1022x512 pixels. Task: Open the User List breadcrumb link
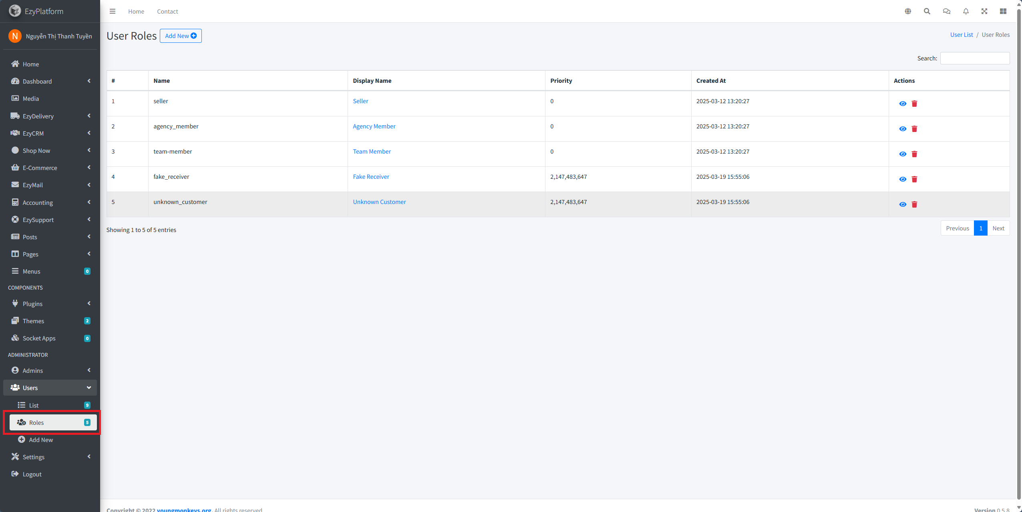click(x=962, y=35)
